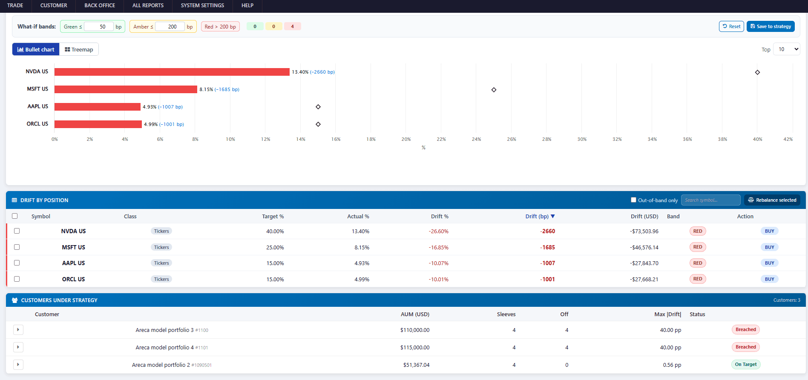This screenshot has height=380, width=808.
Task: Click the -$73,503.96 drift value
Action: tap(644, 231)
